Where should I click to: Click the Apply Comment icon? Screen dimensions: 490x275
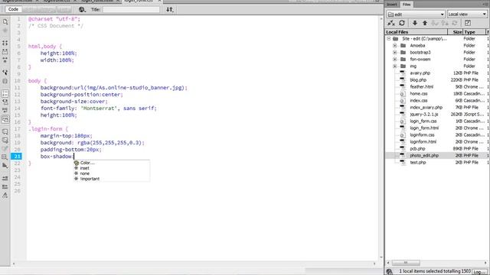(5, 131)
